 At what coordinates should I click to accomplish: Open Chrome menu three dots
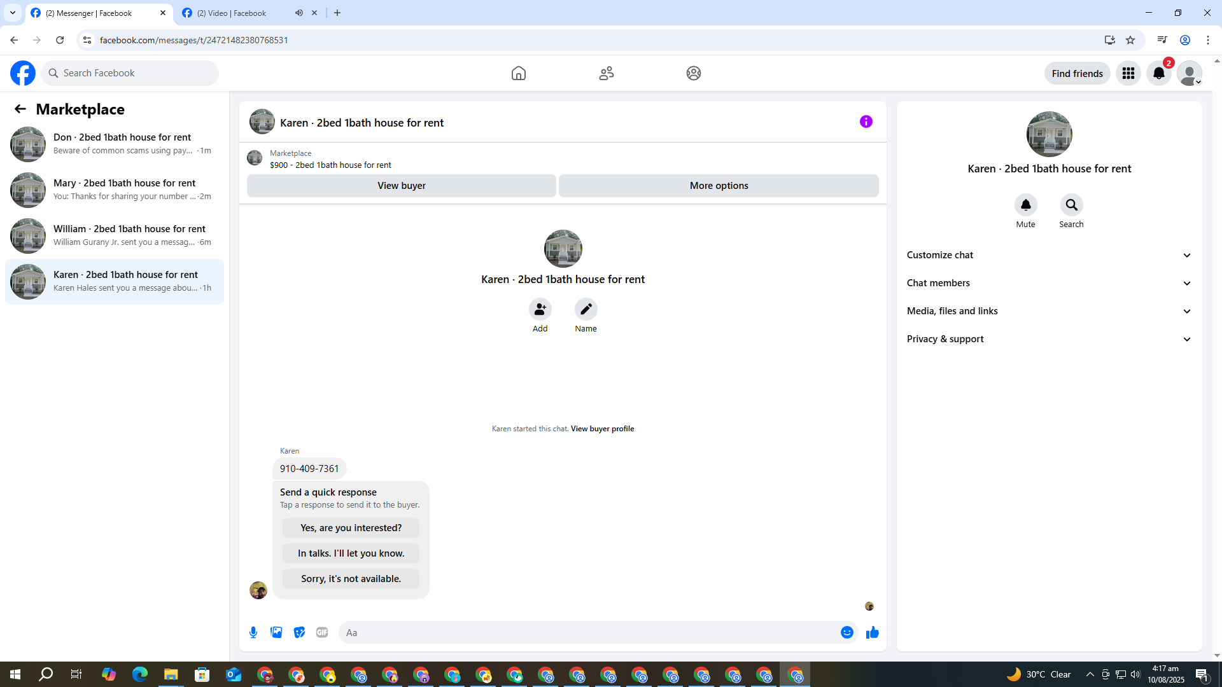tap(1208, 40)
